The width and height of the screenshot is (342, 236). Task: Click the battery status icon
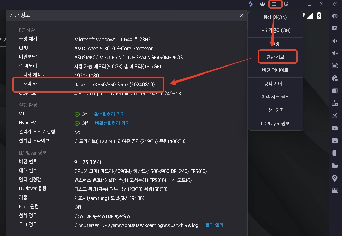(319, 16)
